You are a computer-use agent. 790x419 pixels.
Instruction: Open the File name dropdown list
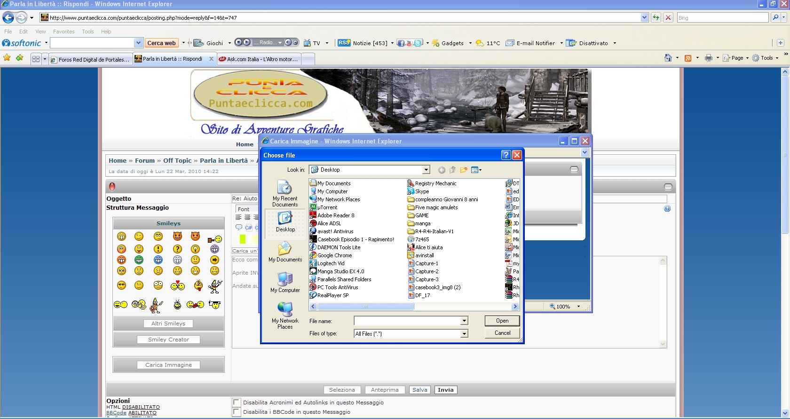pos(464,321)
